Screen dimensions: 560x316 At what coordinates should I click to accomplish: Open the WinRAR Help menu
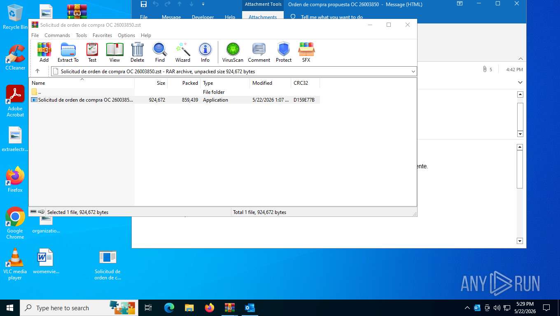[x=146, y=35]
